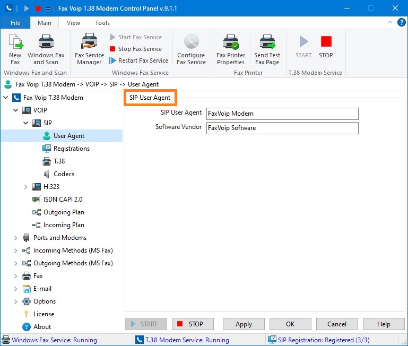The image size is (408, 346).
Task: Switch to the Main ribbon tab
Action: [x=45, y=23]
